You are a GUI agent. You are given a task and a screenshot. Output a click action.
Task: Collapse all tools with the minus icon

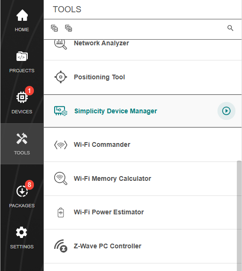click(x=55, y=28)
